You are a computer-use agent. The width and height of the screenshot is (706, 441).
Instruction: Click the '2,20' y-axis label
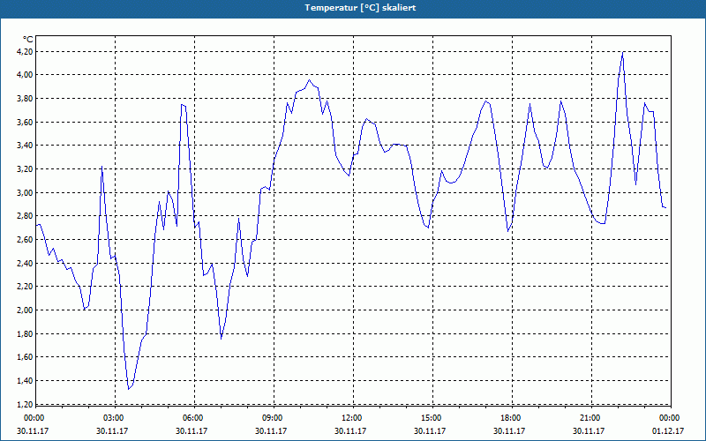[26, 287]
